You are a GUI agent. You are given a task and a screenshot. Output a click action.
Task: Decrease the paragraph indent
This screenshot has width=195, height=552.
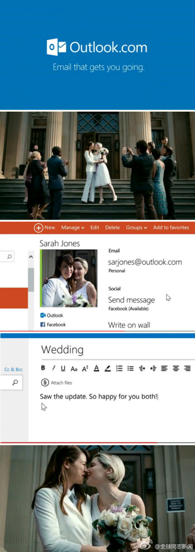[x=142, y=368]
